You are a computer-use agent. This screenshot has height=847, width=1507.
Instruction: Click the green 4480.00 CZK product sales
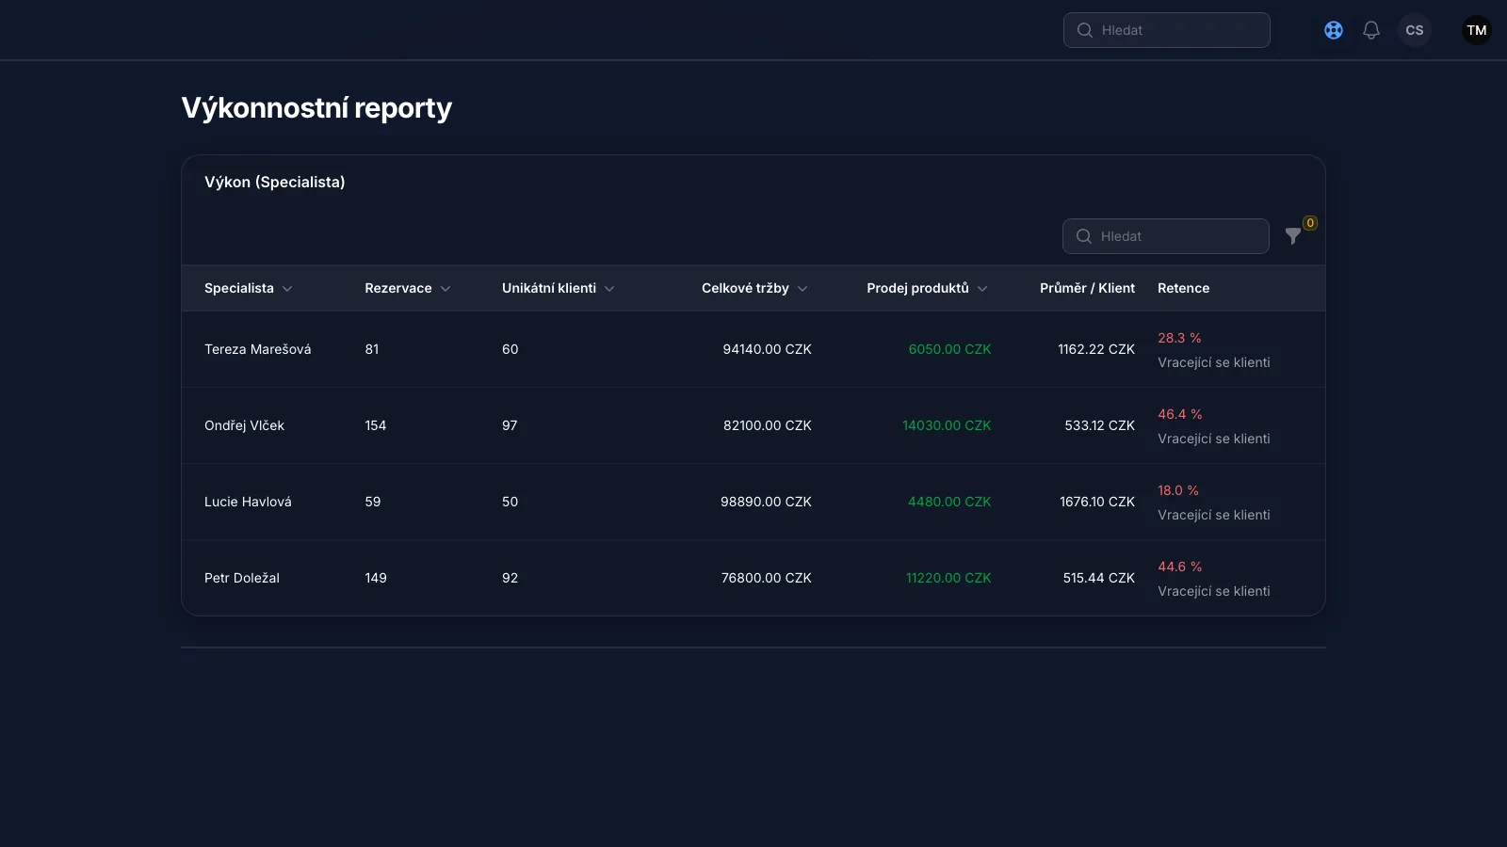(x=949, y=502)
